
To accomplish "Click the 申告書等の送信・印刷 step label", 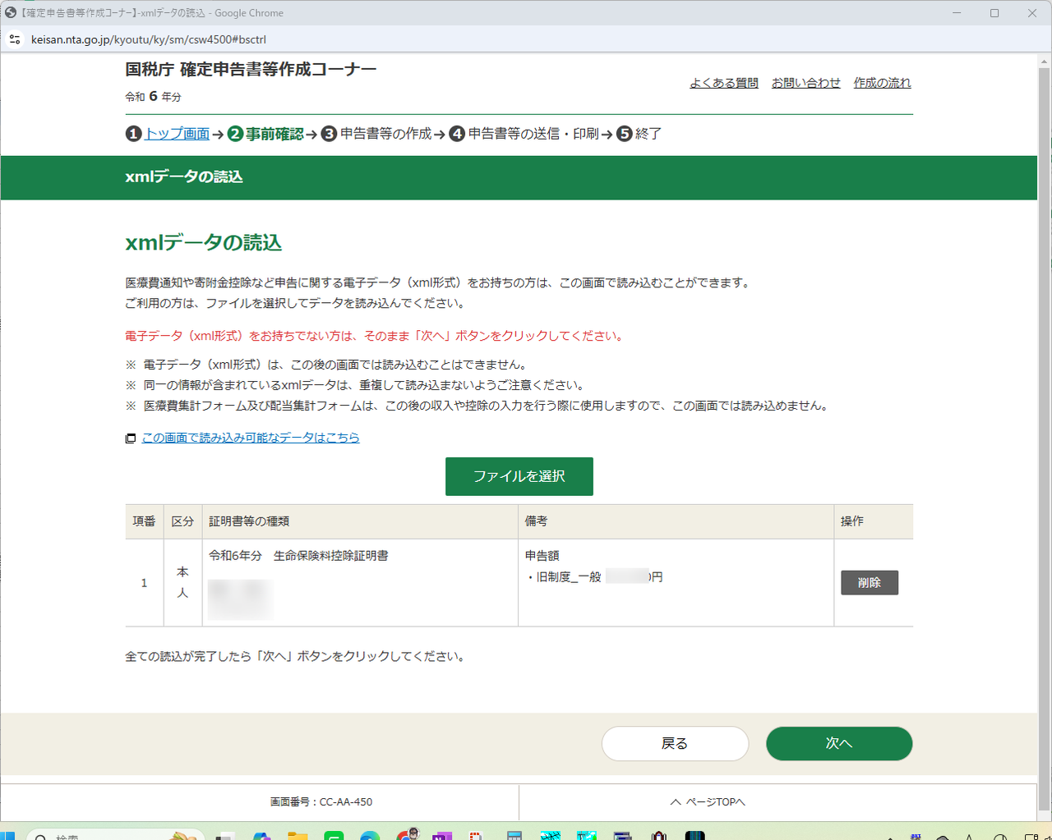I will 533,134.
